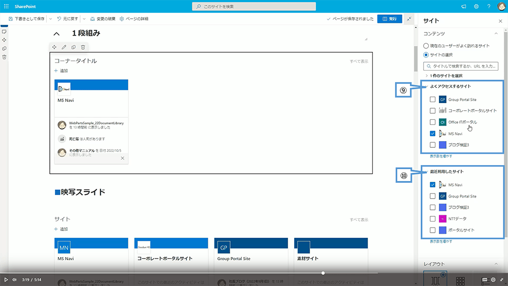Image resolution: width=508 pixels, height=286 pixels.
Task: Click the trash icon in web part toolbar
Action: pyautogui.click(x=83, y=47)
